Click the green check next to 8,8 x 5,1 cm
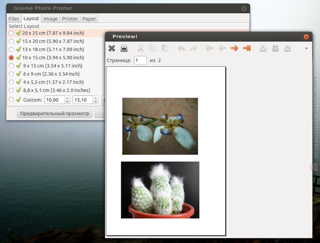The image size is (320, 243). tap(19, 90)
